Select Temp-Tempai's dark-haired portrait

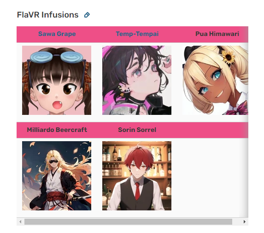point(137,80)
